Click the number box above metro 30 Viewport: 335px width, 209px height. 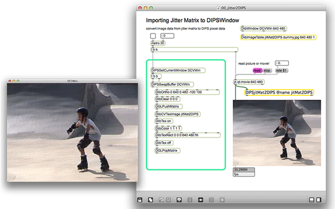(x=167, y=36)
